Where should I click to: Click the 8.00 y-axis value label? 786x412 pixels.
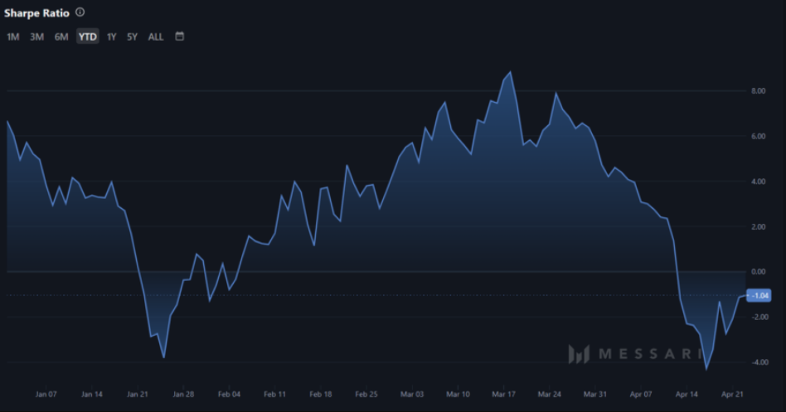tap(758, 91)
